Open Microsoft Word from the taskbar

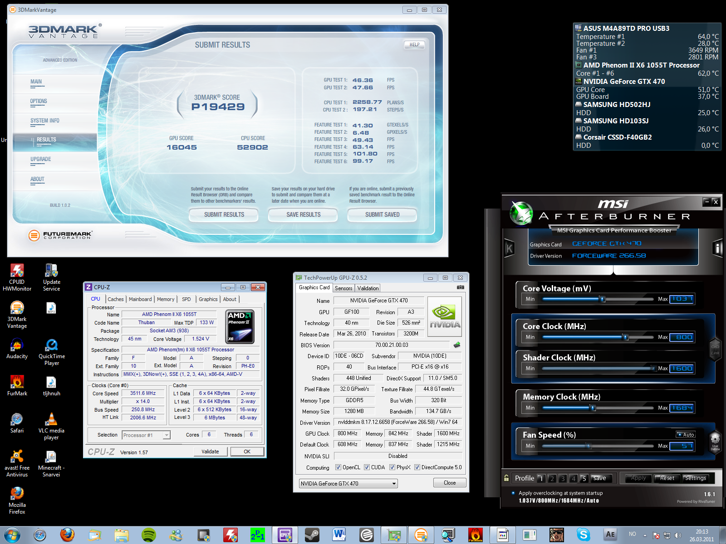pos(339,535)
